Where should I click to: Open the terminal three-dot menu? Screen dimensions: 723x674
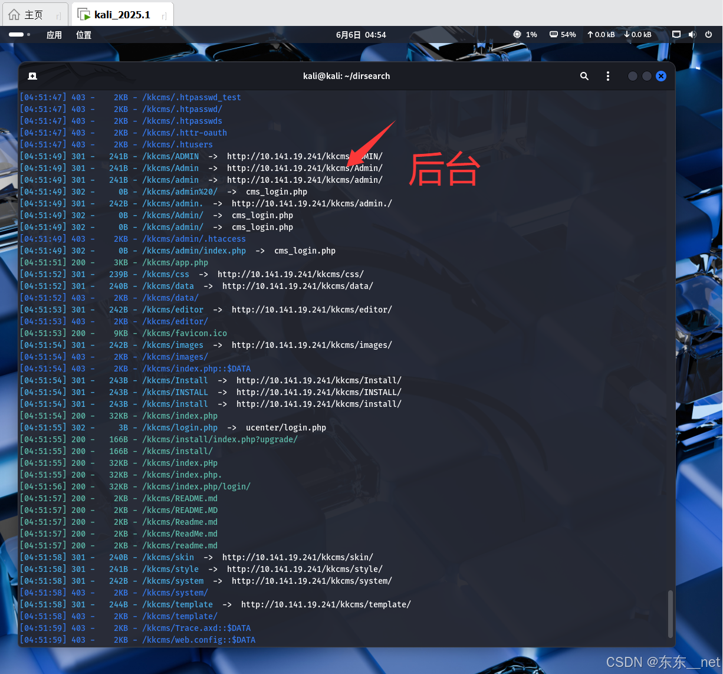click(x=608, y=76)
